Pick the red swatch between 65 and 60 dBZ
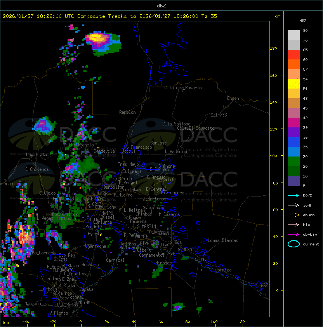The width and height of the screenshot is (323, 327). coord(293,55)
